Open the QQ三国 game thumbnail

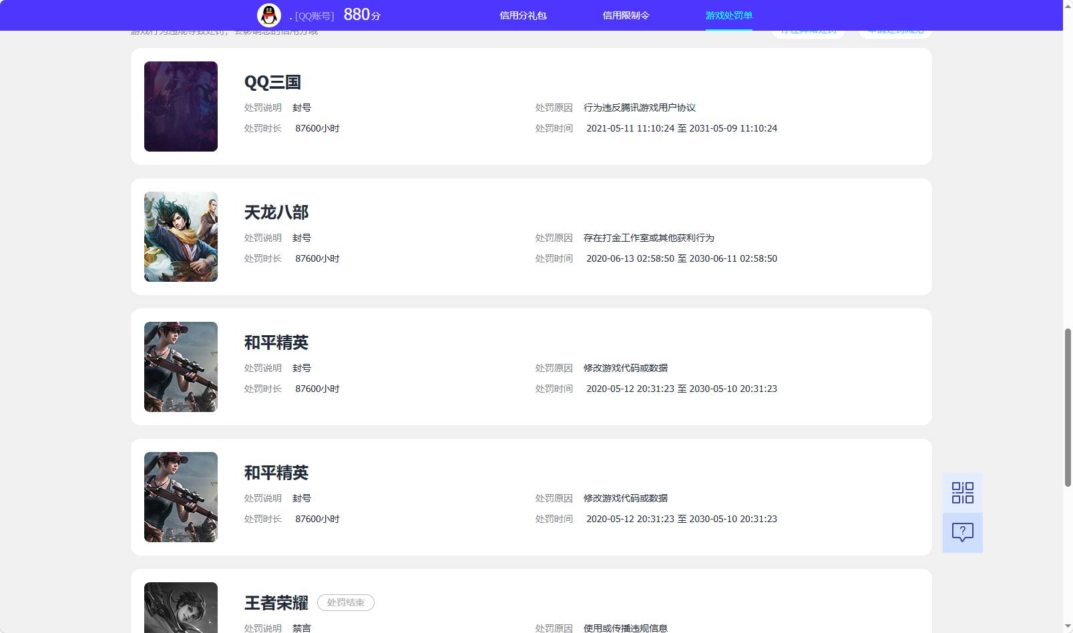click(181, 106)
